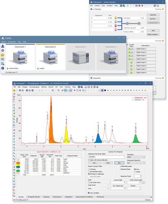Select the Area response base radio button
The image size is (168, 204).
point(135,169)
